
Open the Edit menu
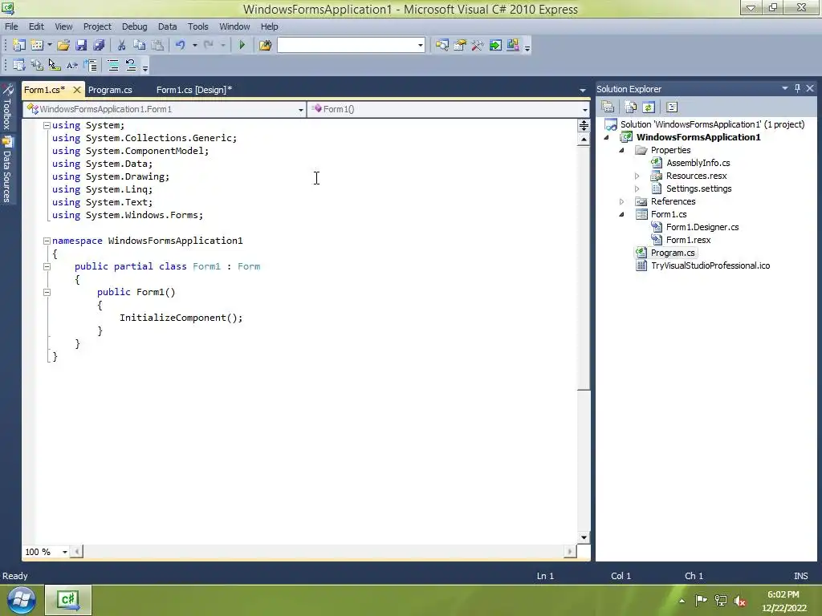[36, 26]
